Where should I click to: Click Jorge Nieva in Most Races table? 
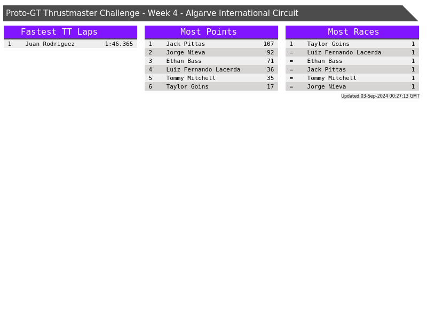point(326,87)
